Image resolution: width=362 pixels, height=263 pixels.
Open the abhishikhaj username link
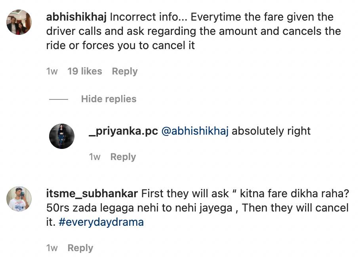tap(76, 17)
